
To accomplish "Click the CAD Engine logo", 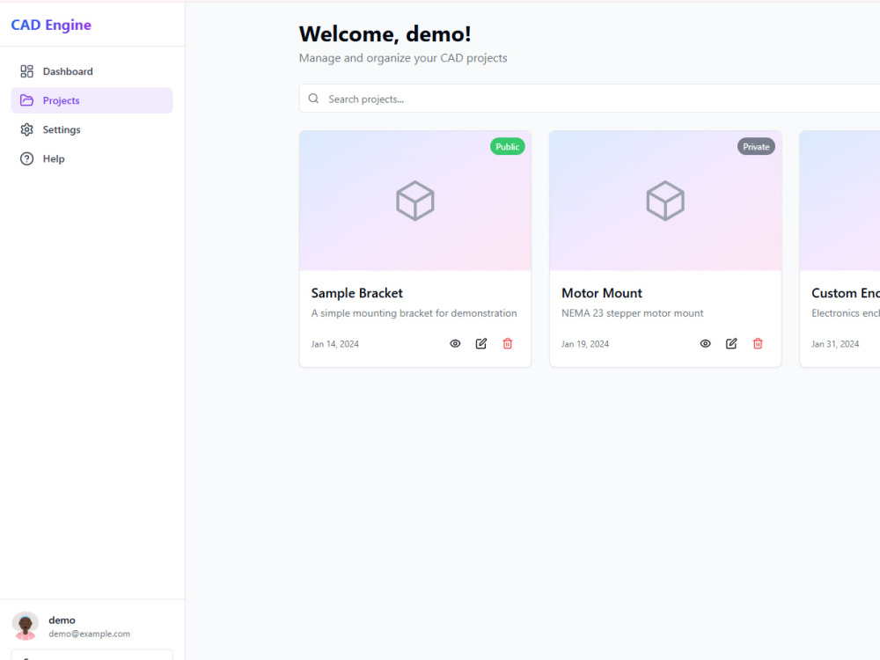I will click(51, 25).
